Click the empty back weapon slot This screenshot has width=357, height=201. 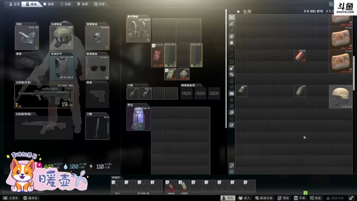(44, 127)
